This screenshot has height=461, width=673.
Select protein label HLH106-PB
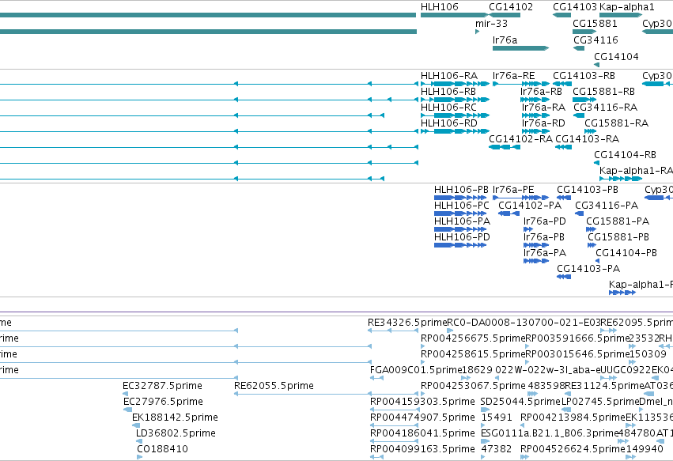461,190
